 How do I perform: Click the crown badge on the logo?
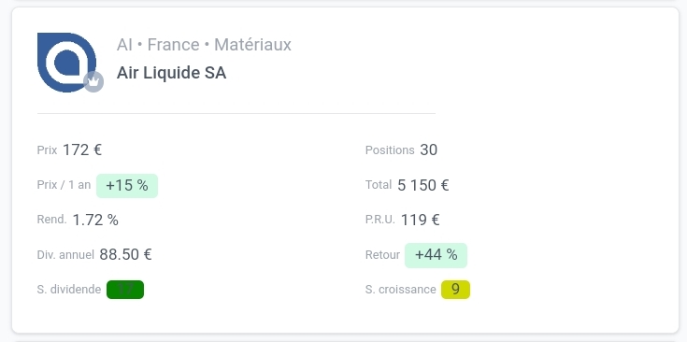click(93, 82)
